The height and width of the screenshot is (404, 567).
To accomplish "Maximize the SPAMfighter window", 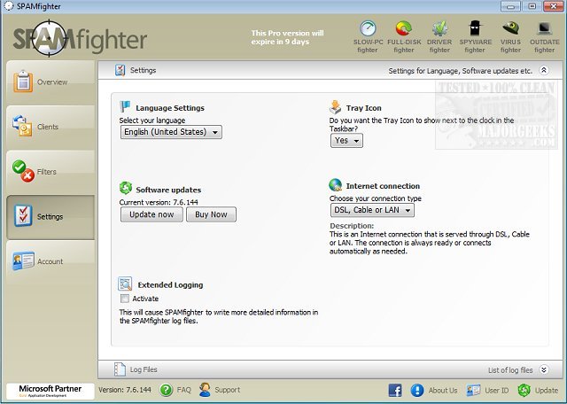I will click(532, 6).
